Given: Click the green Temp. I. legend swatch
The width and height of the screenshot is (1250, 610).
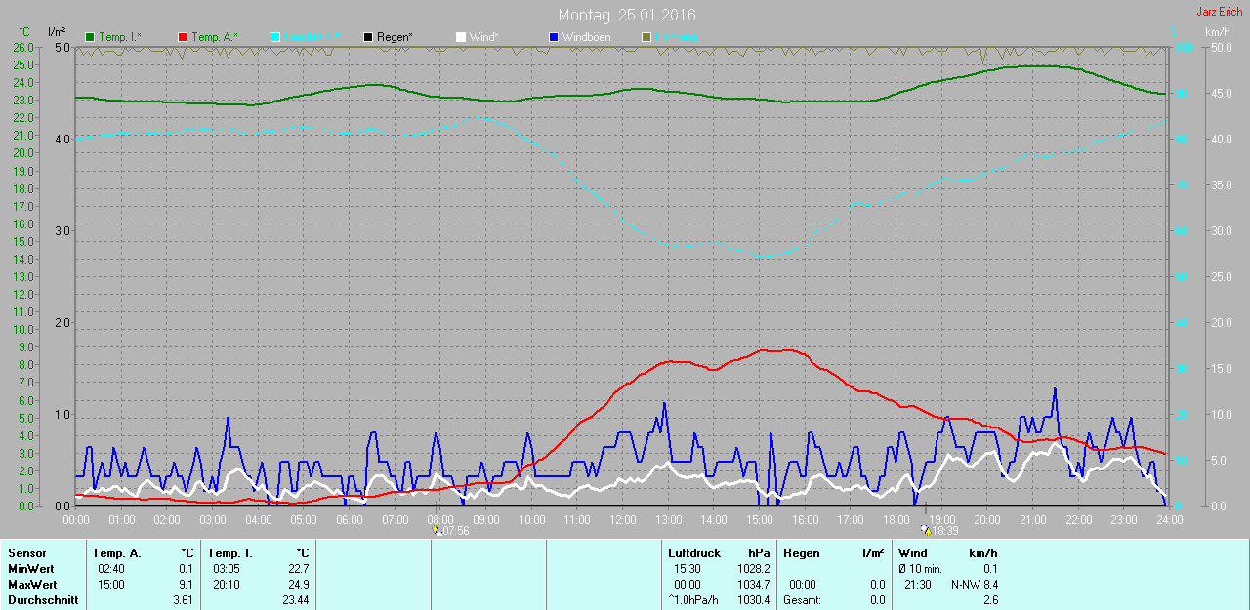Looking at the screenshot, I should (x=91, y=37).
